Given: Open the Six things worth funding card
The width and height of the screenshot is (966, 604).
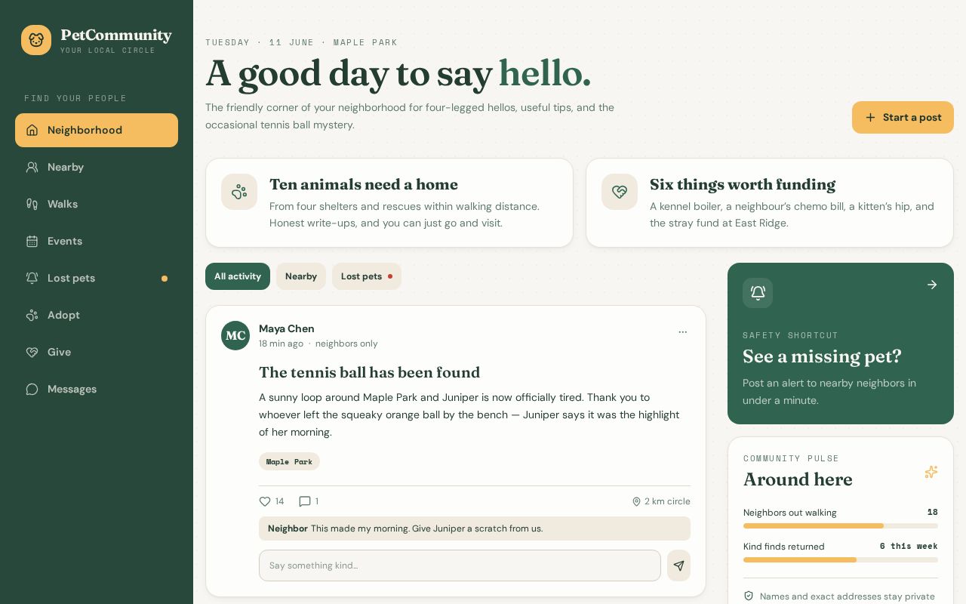Looking at the screenshot, I should coord(770,202).
